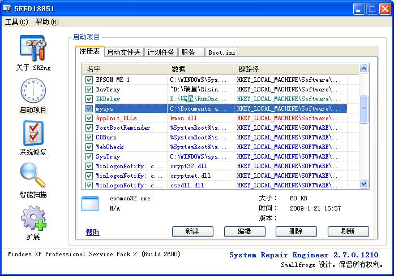The width and height of the screenshot is (394, 276).
Task: Select the RavTray entry name
Action: pyautogui.click(x=108, y=89)
